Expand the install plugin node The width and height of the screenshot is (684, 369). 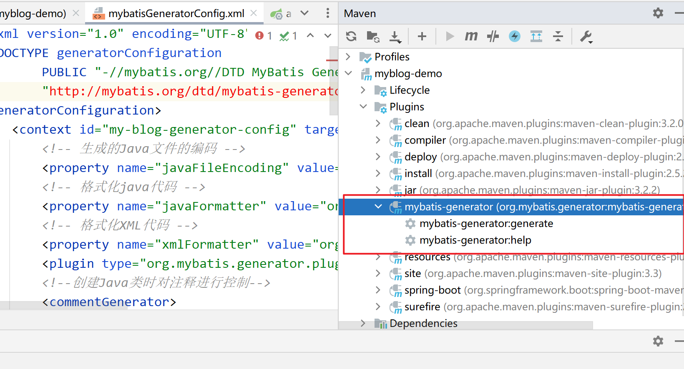pyautogui.click(x=378, y=173)
